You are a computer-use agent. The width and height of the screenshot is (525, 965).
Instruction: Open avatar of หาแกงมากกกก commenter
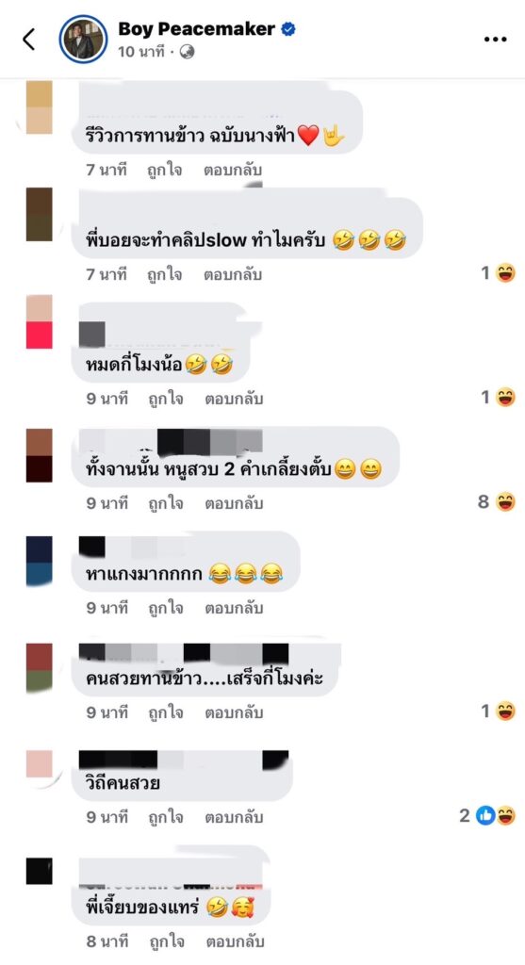[x=40, y=560]
